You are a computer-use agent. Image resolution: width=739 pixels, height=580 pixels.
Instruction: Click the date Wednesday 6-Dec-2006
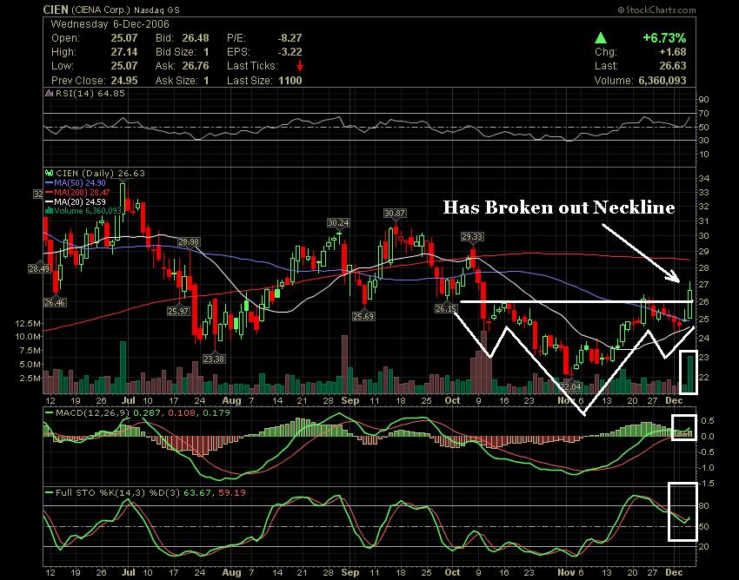110,24
